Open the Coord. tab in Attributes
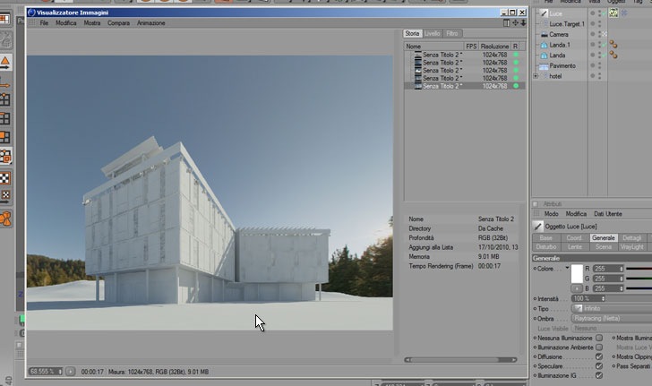 coord(574,238)
